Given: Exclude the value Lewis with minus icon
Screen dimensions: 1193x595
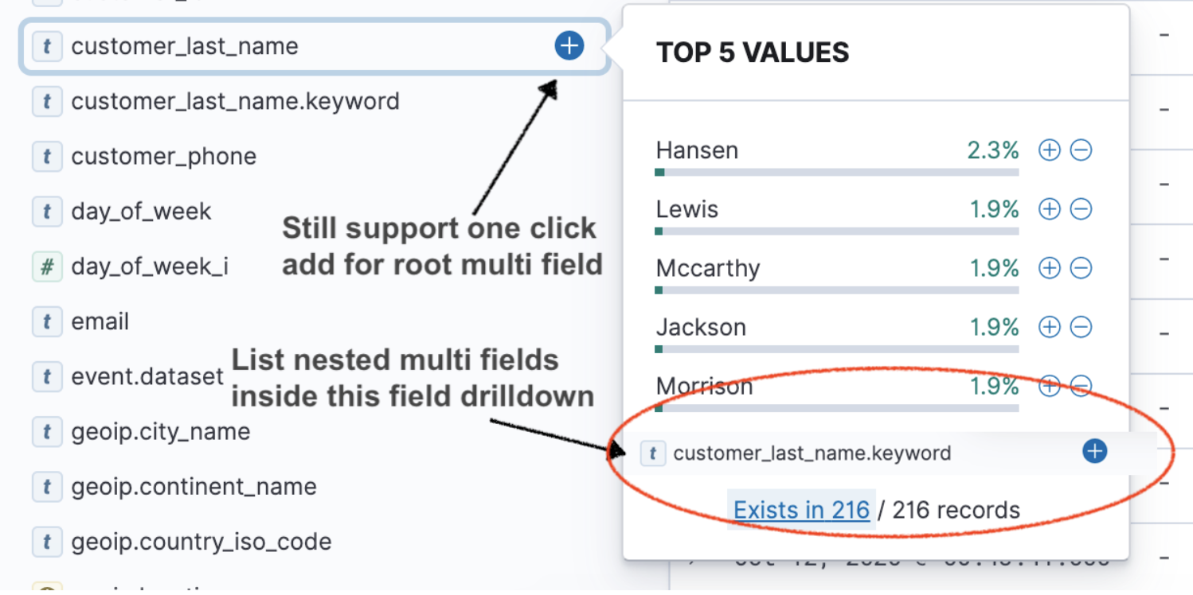Looking at the screenshot, I should coord(1081,209).
